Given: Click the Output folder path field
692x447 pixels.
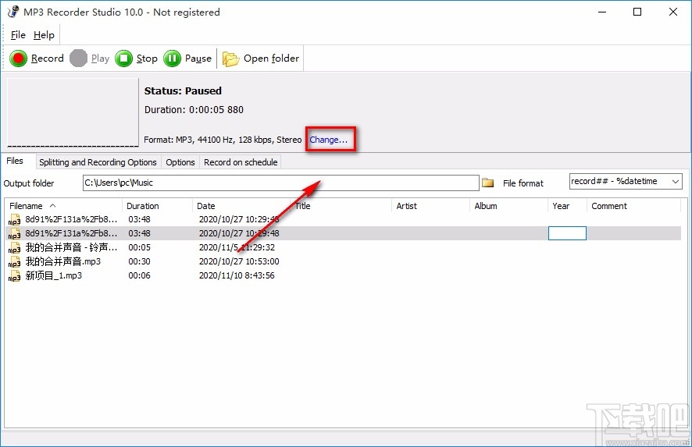Looking at the screenshot, I should 280,183.
